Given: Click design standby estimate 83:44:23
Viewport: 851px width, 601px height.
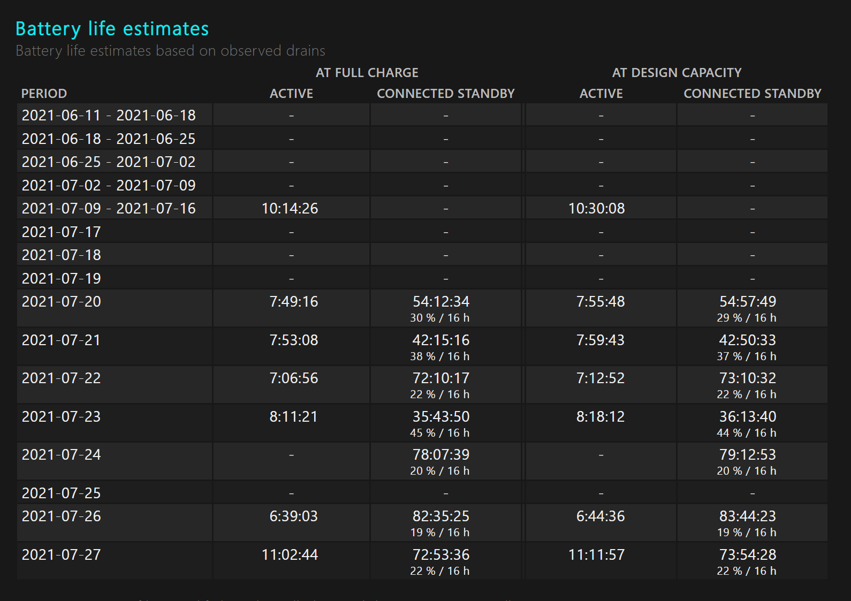Looking at the screenshot, I should [x=748, y=516].
